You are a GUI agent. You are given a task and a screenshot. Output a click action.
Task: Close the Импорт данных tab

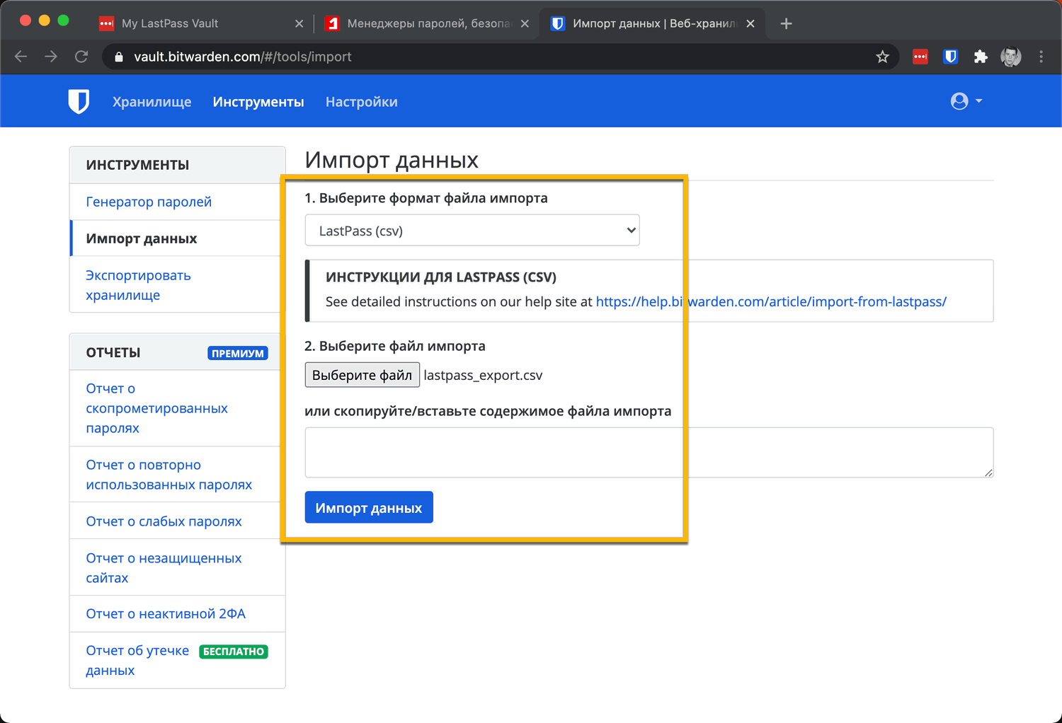(750, 23)
